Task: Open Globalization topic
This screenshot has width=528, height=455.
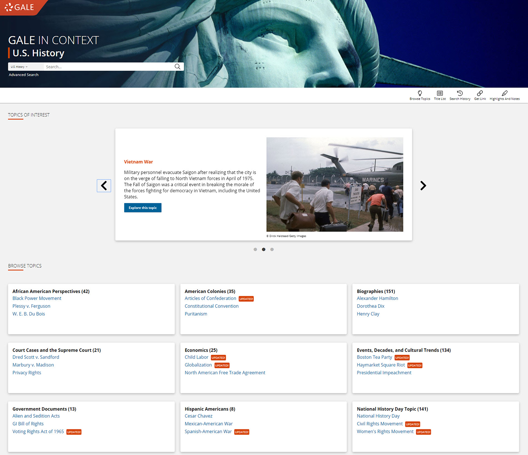Action: tap(198, 365)
